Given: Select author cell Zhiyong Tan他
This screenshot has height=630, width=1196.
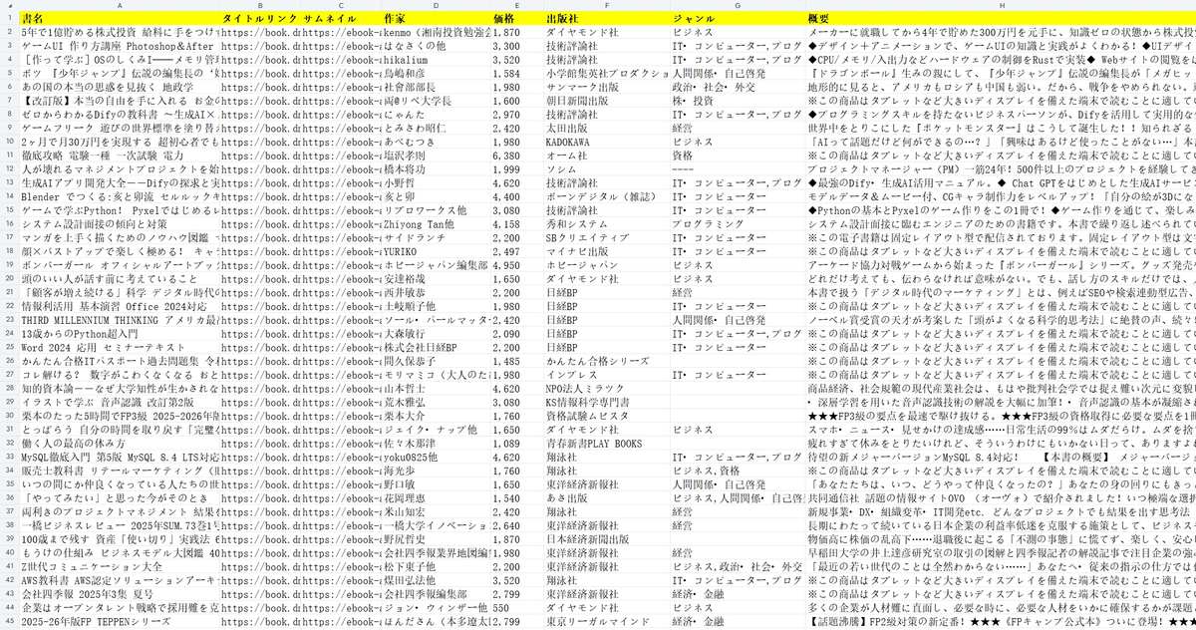Looking at the screenshot, I should pos(437,225).
